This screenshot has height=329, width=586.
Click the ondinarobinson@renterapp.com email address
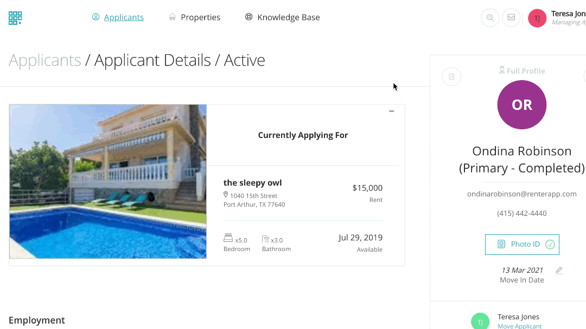521,194
